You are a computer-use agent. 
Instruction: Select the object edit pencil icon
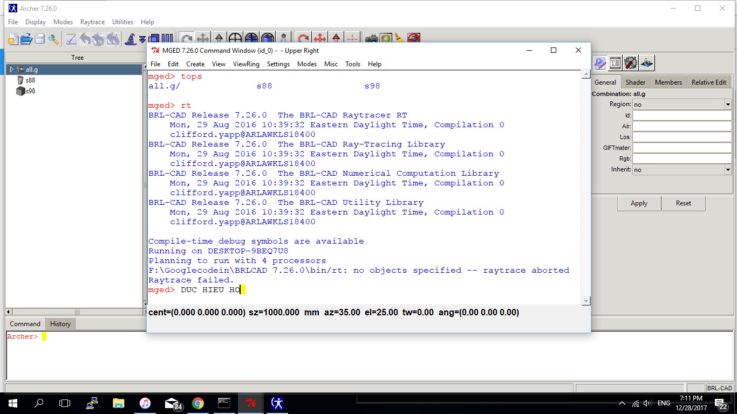click(x=600, y=63)
